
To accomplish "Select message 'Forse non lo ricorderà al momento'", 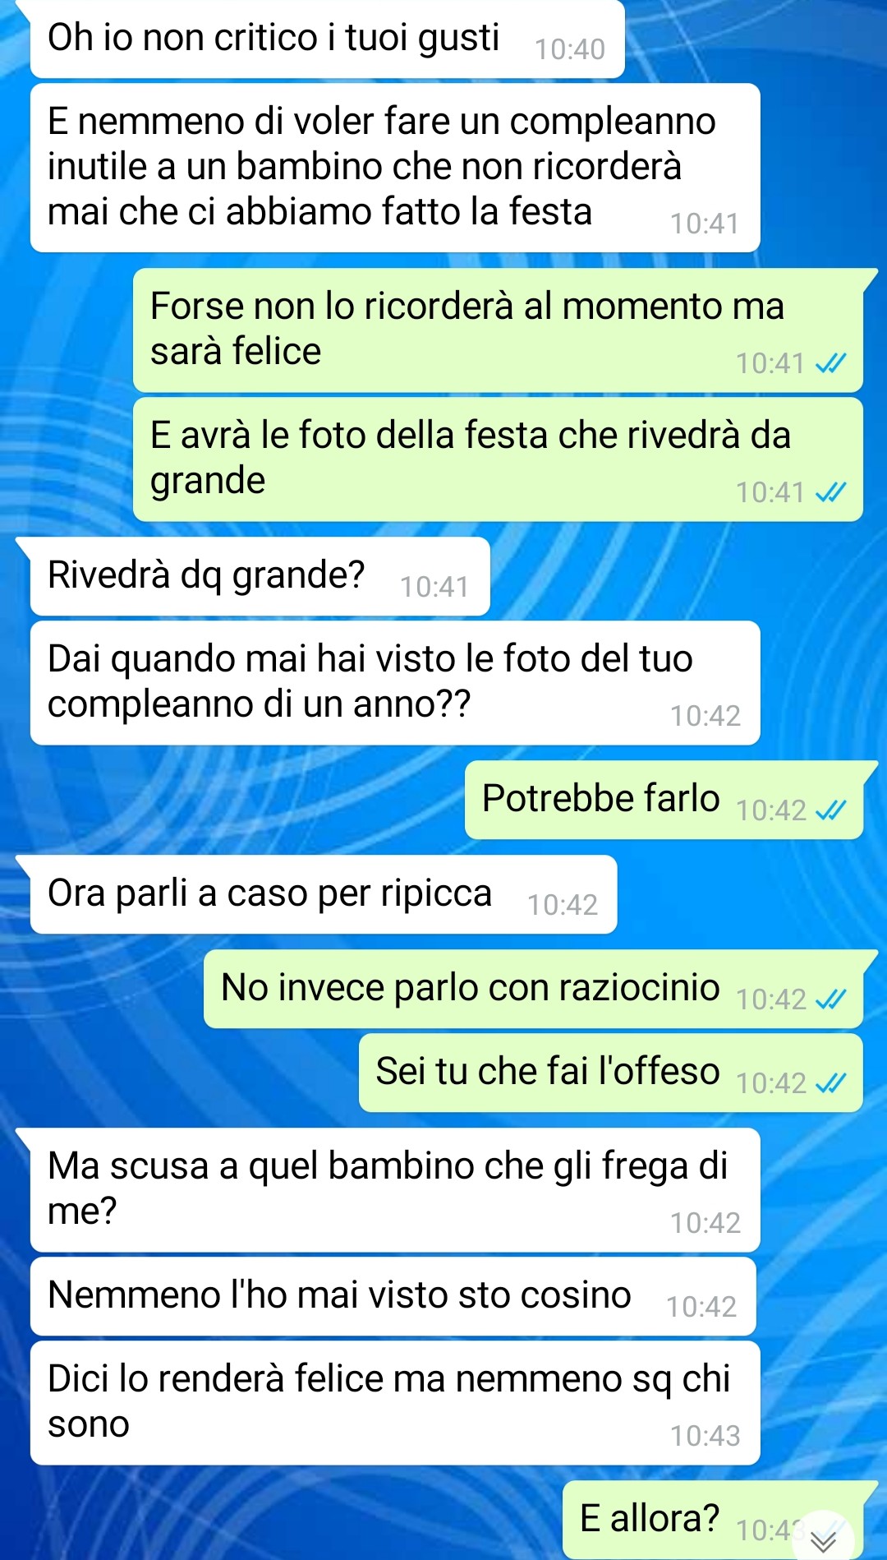I will point(499,330).
